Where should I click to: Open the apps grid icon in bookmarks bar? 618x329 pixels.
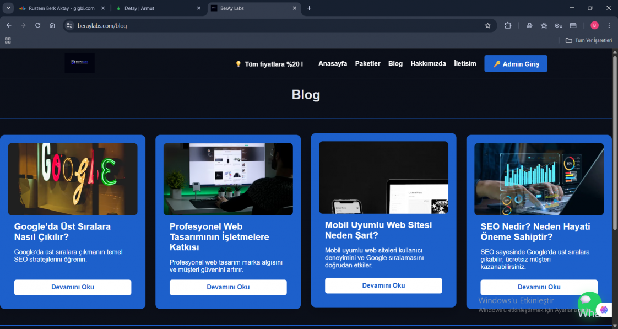pos(8,40)
